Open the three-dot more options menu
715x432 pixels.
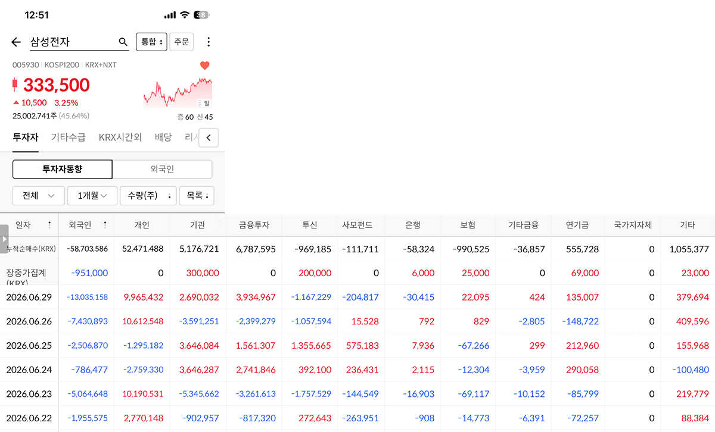(x=209, y=42)
